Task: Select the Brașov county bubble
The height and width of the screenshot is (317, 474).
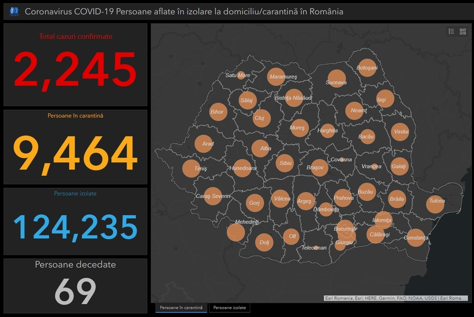Action: [x=319, y=167]
